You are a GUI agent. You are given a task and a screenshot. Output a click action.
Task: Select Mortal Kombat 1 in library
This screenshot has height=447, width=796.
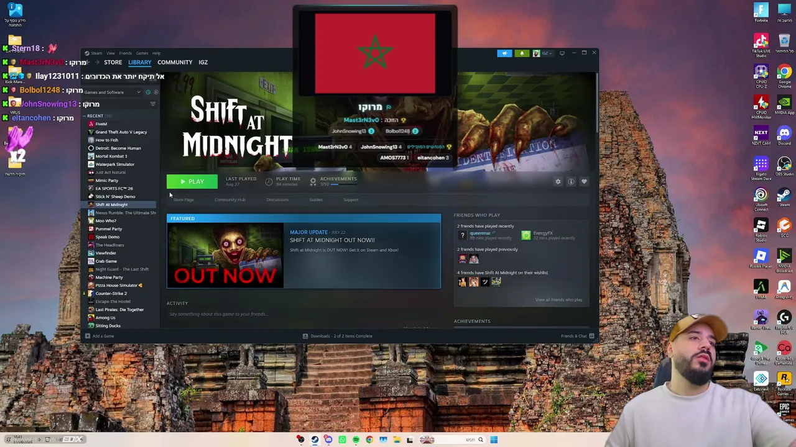coord(111,156)
